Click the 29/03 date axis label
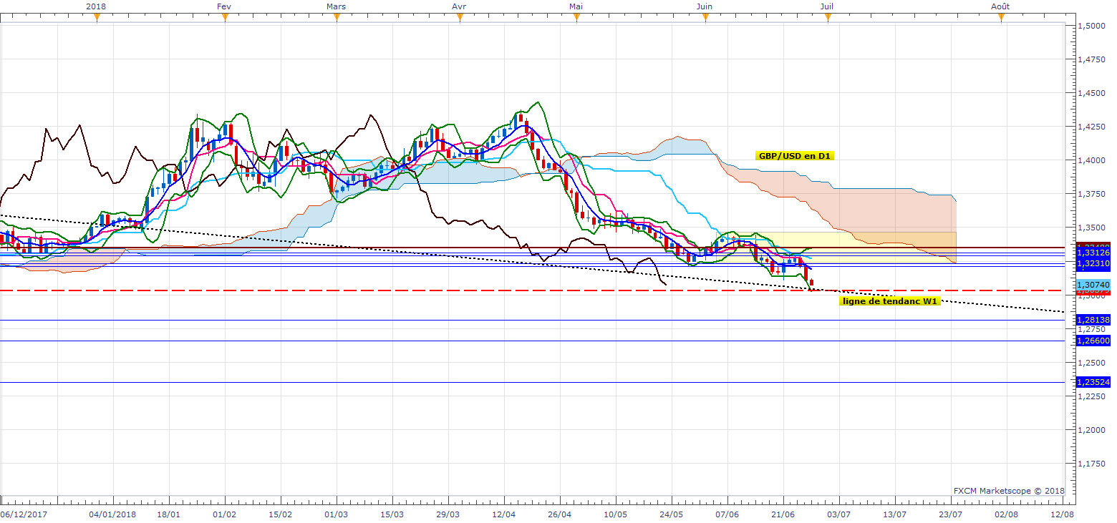 click(x=448, y=514)
